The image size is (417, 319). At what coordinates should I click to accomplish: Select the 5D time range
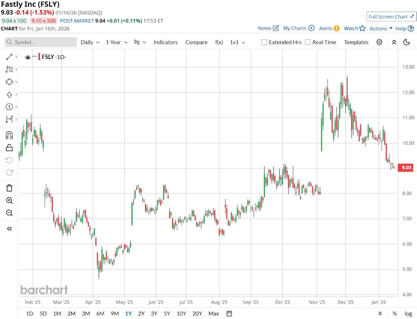click(x=43, y=314)
